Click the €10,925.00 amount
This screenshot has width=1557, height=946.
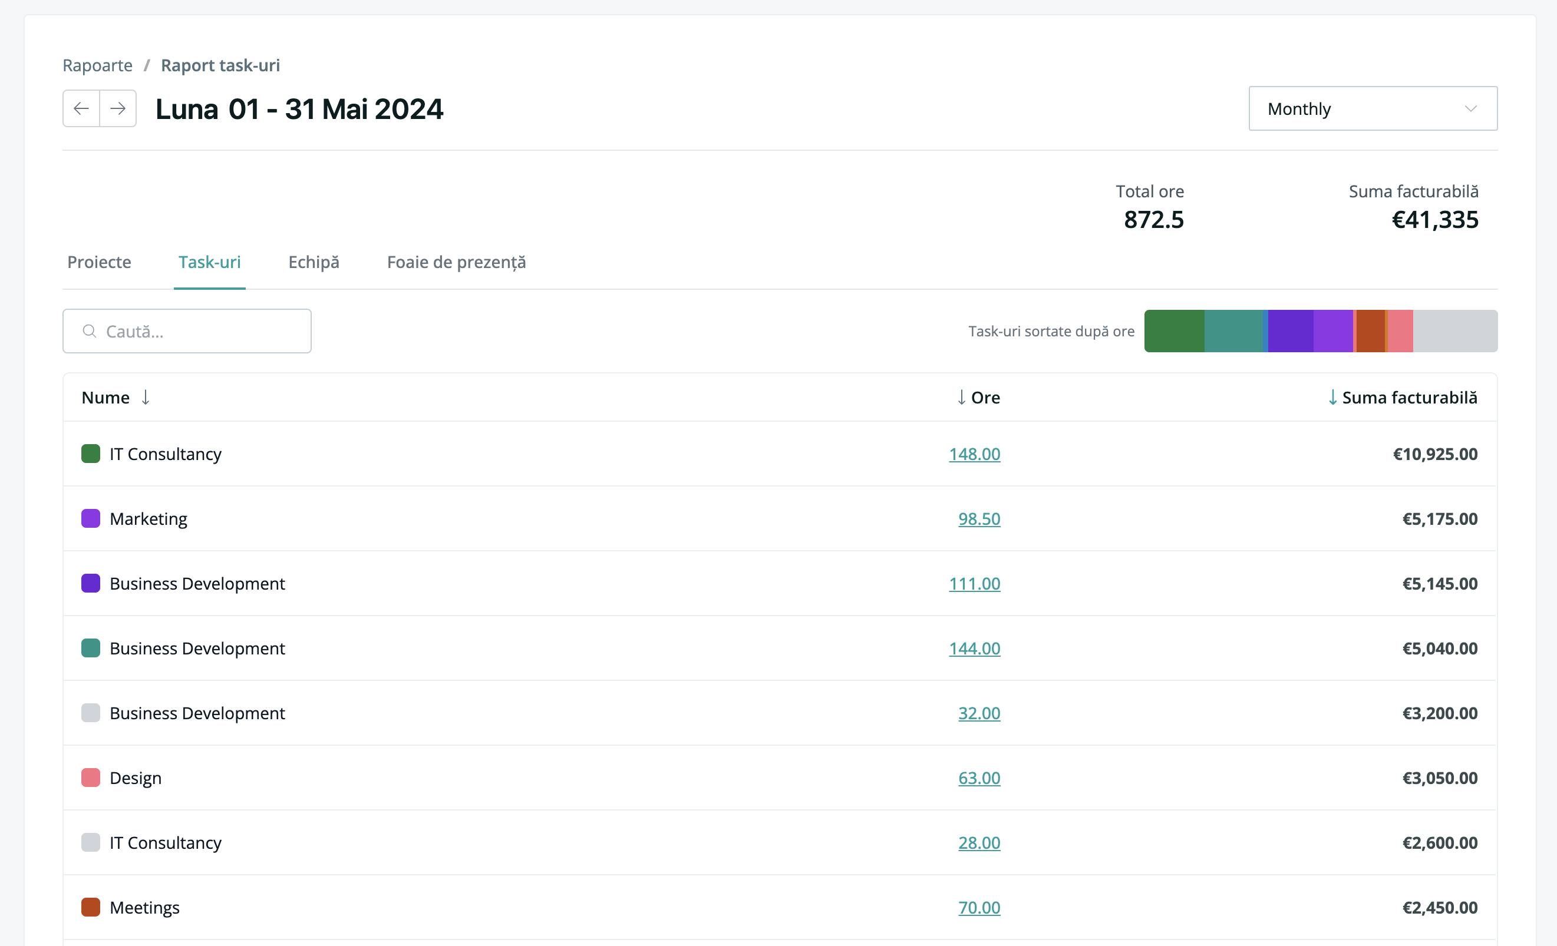pyautogui.click(x=1435, y=454)
